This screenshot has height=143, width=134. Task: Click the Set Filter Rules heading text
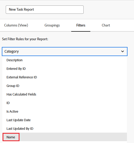pyautogui.click(x=25, y=39)
